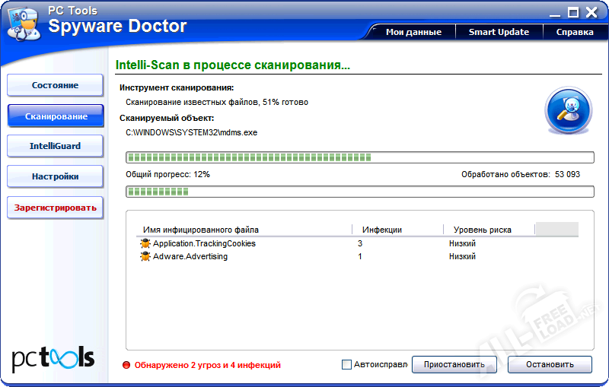Open Настройки in the sidebar
609x387 pixels.
[55, 176]
